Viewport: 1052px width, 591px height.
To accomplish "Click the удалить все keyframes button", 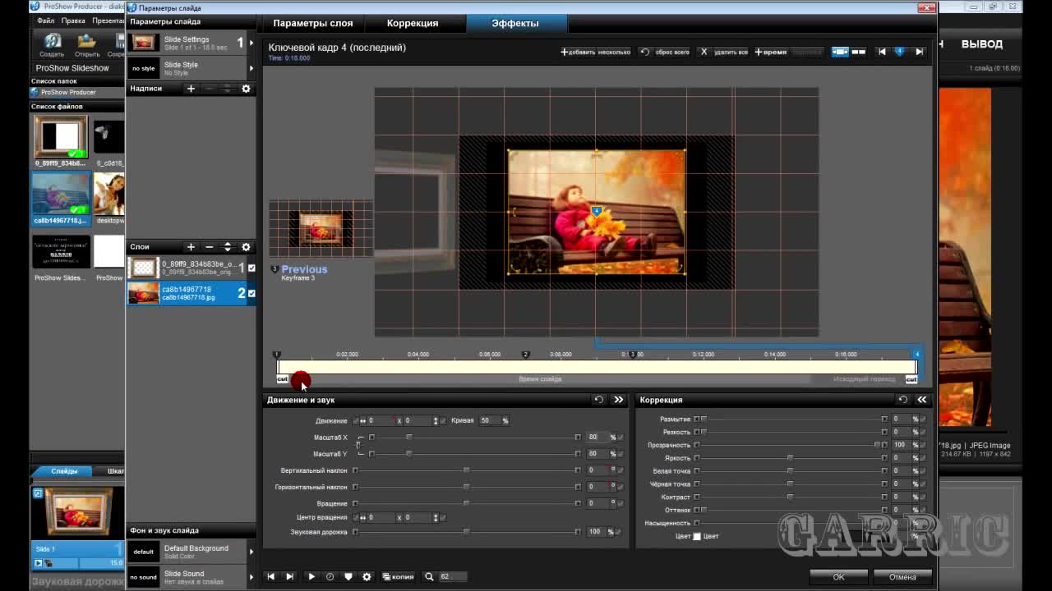I will click(x=724, y=52).
